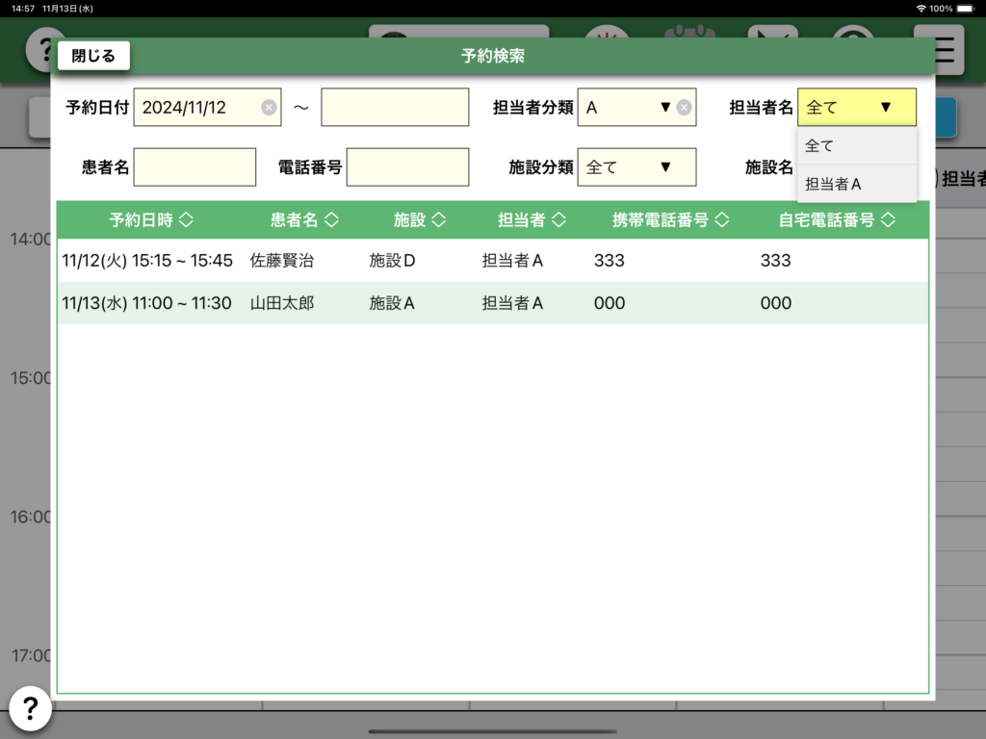Expand the 施設分類 dropdown
The image size is (986, 739).
[636, 167]
